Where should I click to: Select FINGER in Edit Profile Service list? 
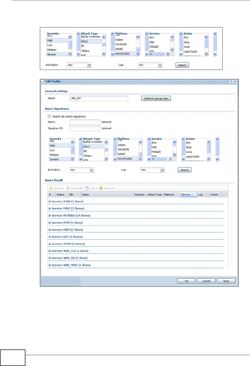[x=162, y=152]
